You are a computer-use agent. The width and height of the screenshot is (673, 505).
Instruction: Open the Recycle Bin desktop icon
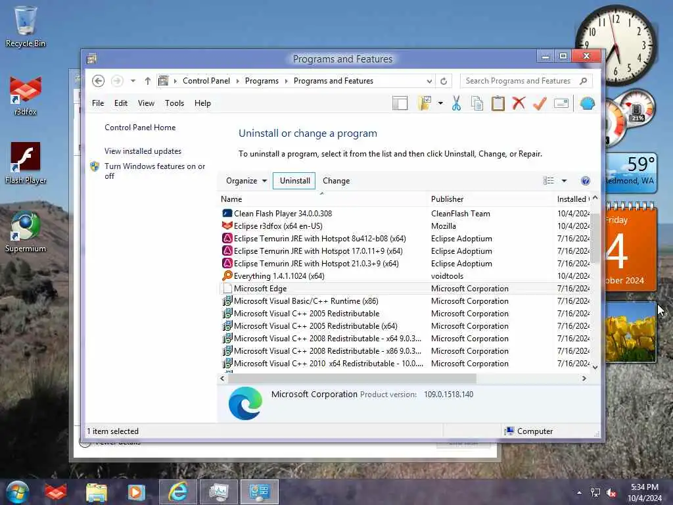tap(26, 26)
